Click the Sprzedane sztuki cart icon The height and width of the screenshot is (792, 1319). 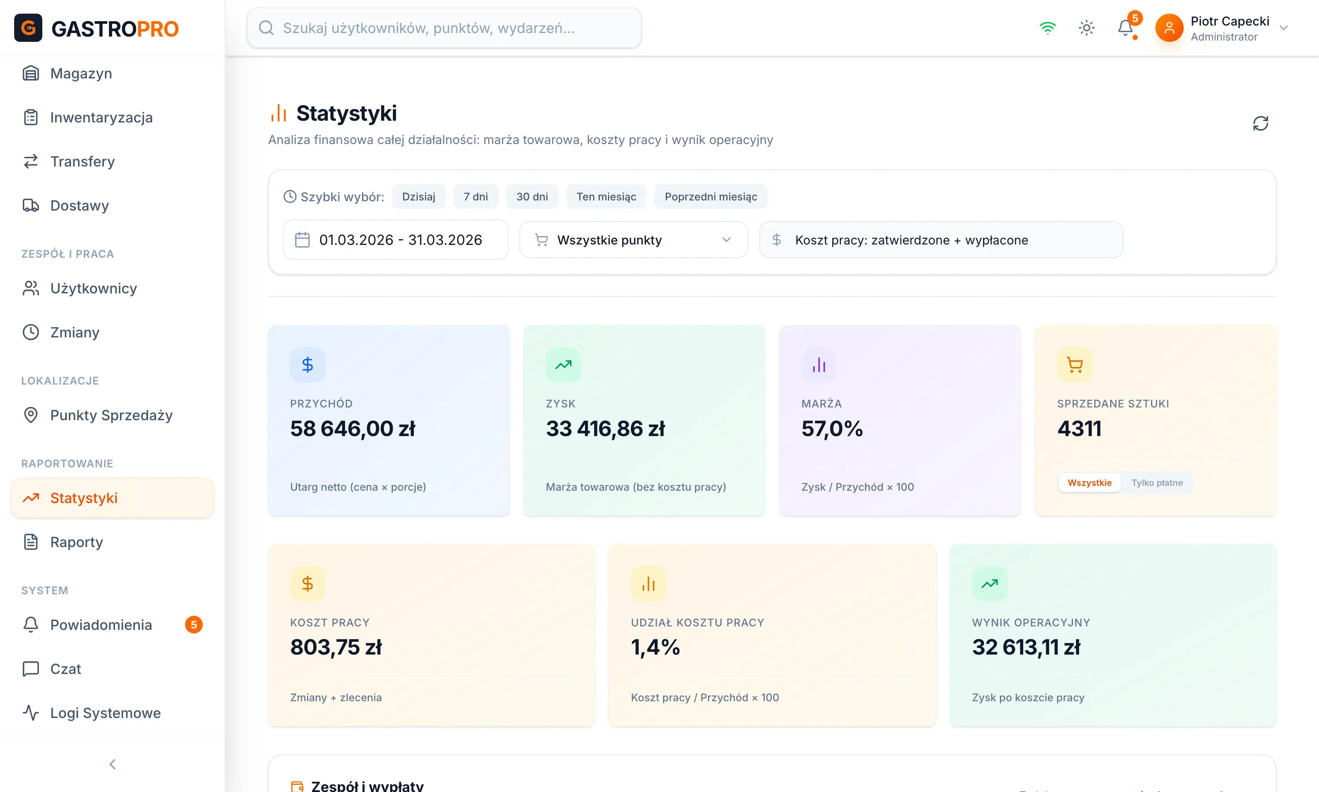coord(1075,365)
